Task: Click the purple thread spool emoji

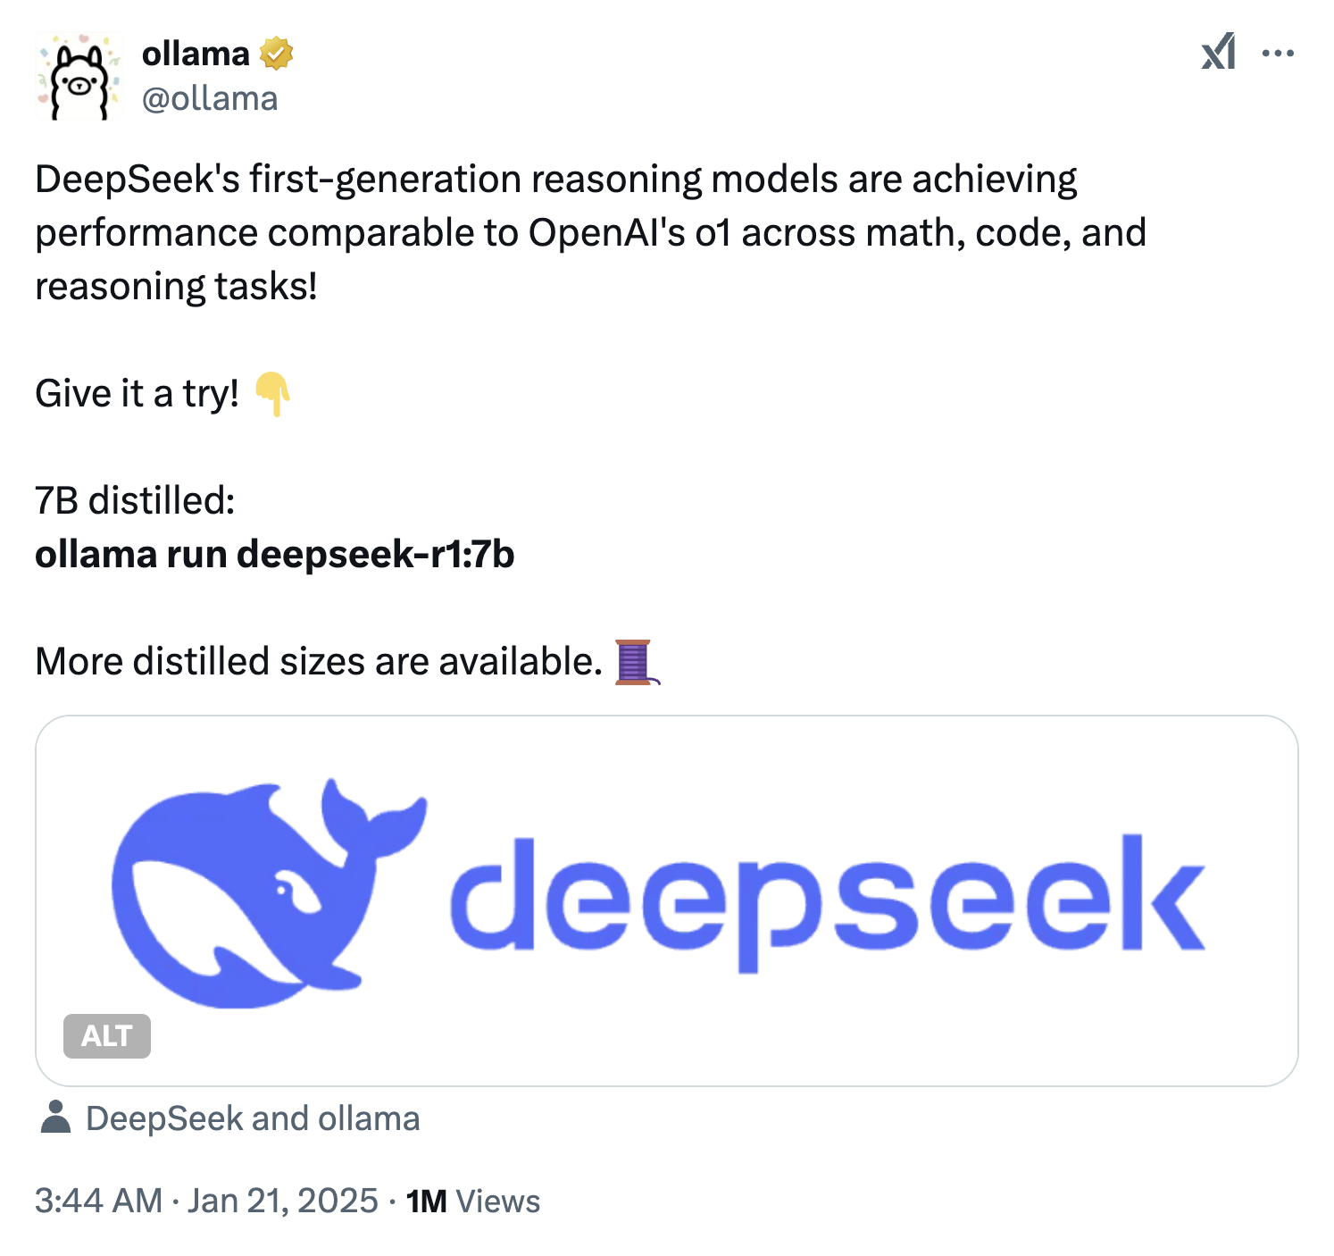Action: pyautogui.click(x=636, y=662)
